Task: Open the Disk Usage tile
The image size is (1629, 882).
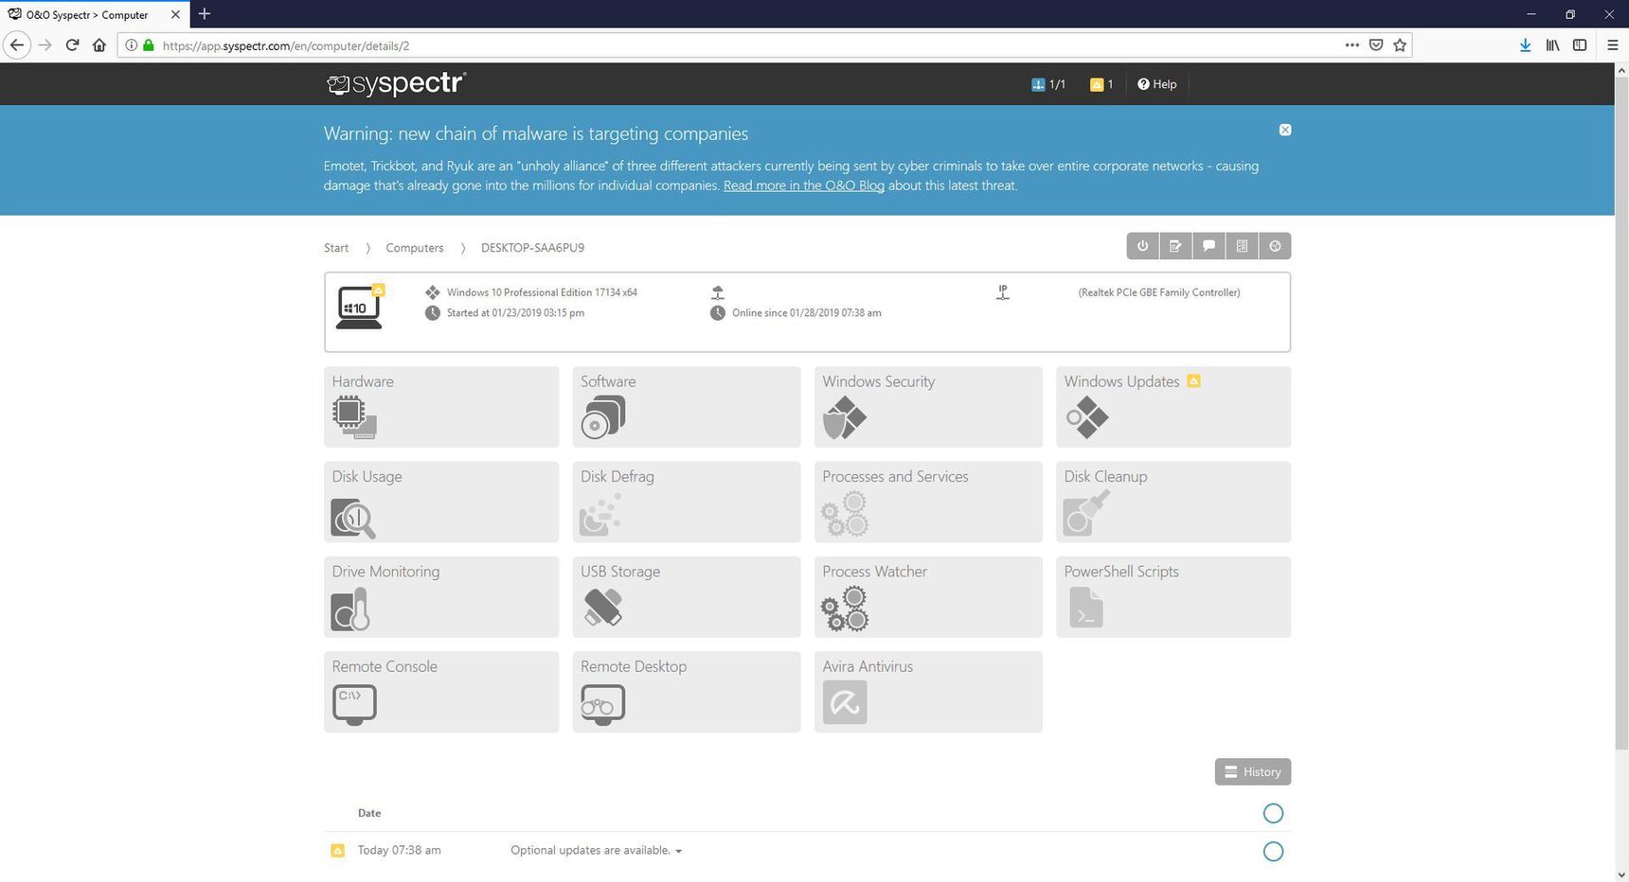Action: coord(441,502)
